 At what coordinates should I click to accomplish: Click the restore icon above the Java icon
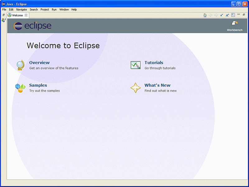click(3, 15)
